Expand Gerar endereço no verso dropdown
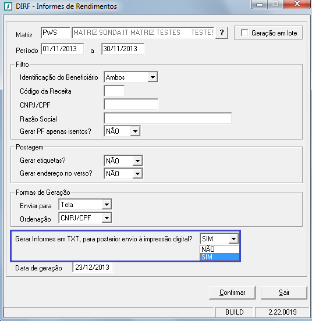This screenshot has width=312, height=321. click(137, 174)
